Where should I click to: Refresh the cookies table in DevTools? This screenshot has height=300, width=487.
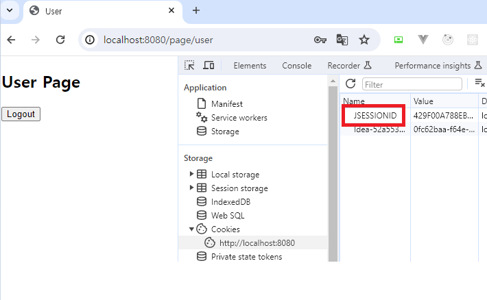351,84
